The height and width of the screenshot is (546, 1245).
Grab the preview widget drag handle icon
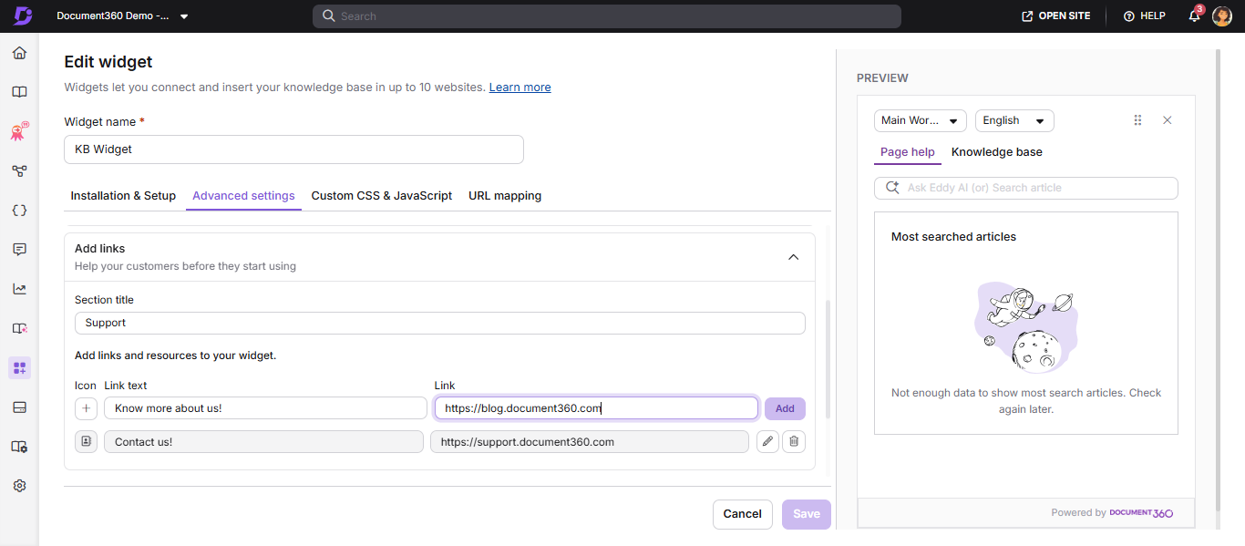[1137, 120]
